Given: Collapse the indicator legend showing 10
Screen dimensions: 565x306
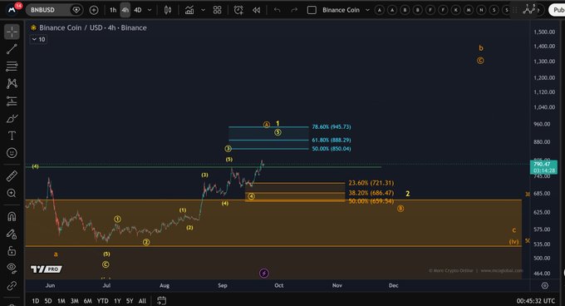Looking at the screenshot, I should [x=38, y=39].
